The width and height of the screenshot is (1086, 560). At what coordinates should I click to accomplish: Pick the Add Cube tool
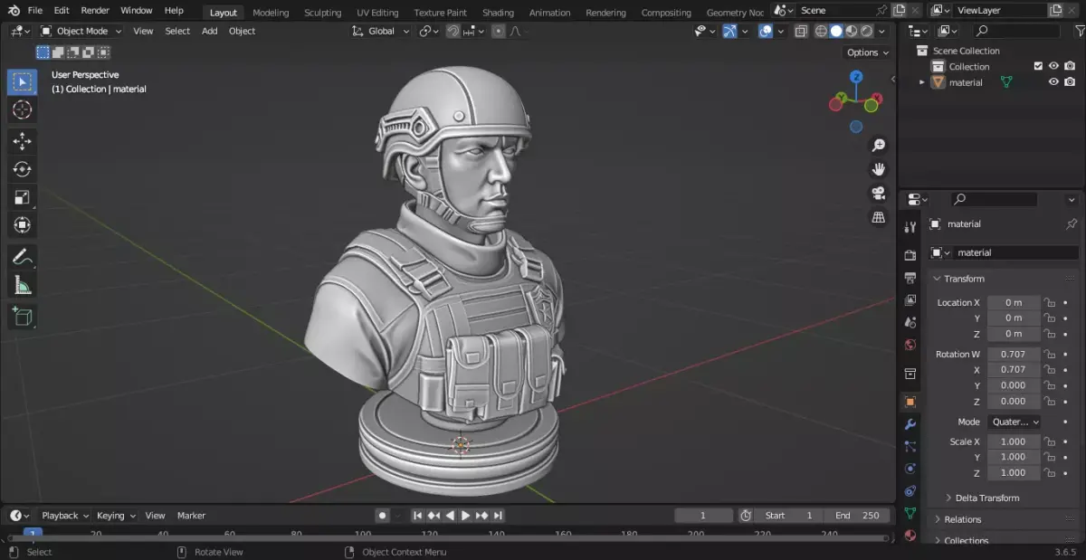23,317
